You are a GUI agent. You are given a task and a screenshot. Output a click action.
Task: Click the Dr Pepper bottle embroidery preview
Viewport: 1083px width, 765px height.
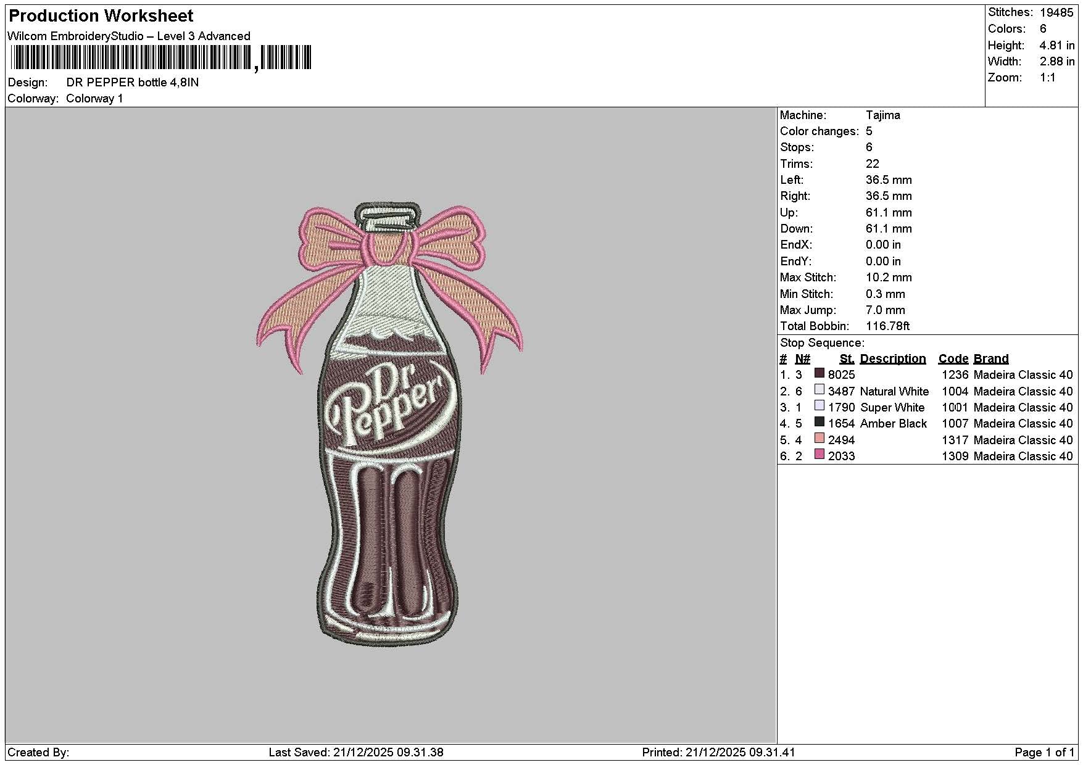(389, 424)
